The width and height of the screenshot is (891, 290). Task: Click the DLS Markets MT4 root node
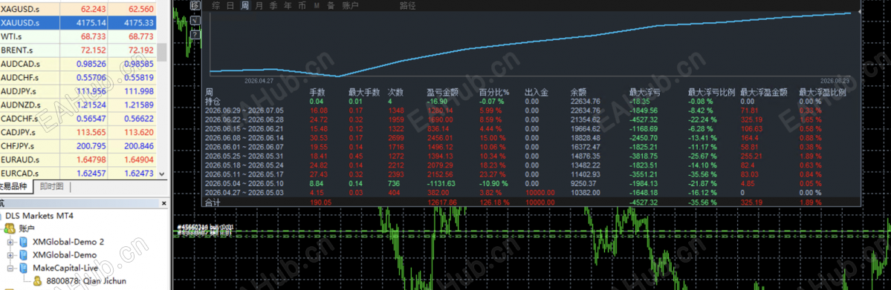(x=39, y=216)
